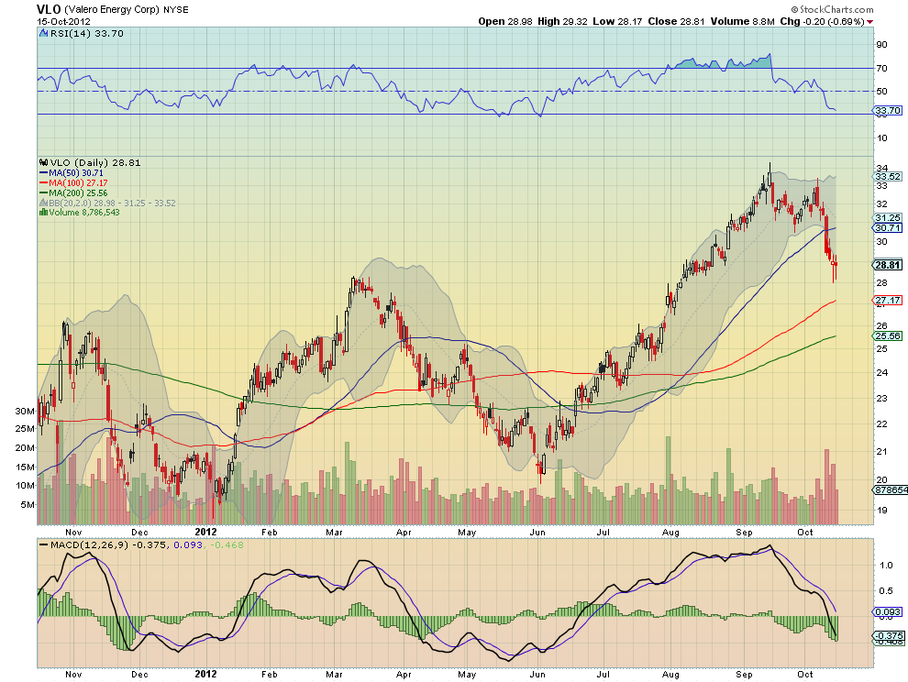This screenshot has height=682, width=908.
Task: Click the volume value tag on right axis
Action: point(891,489)
